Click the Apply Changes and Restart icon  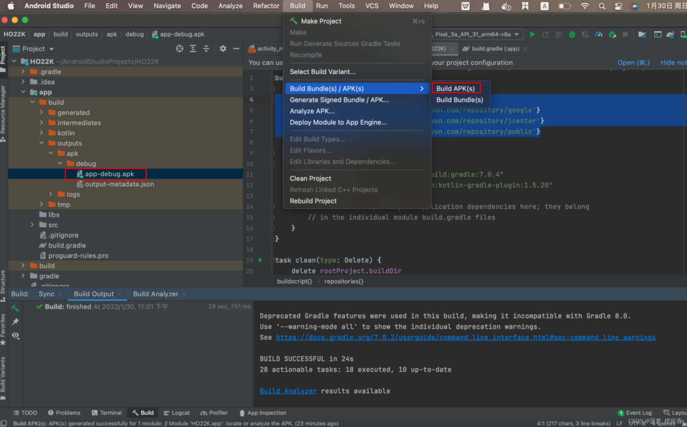(545, 34)
